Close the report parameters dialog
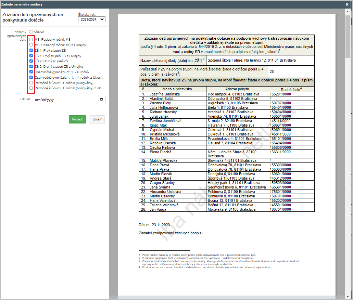The image size is (353, 300). pos(347,4)
